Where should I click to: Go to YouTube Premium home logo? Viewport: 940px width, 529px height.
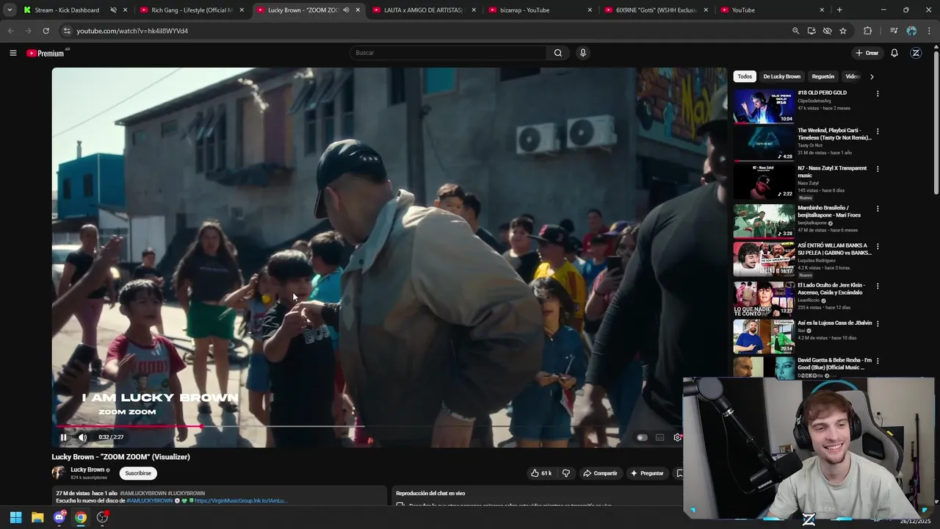pyautogui.click(x=46, y=53)
